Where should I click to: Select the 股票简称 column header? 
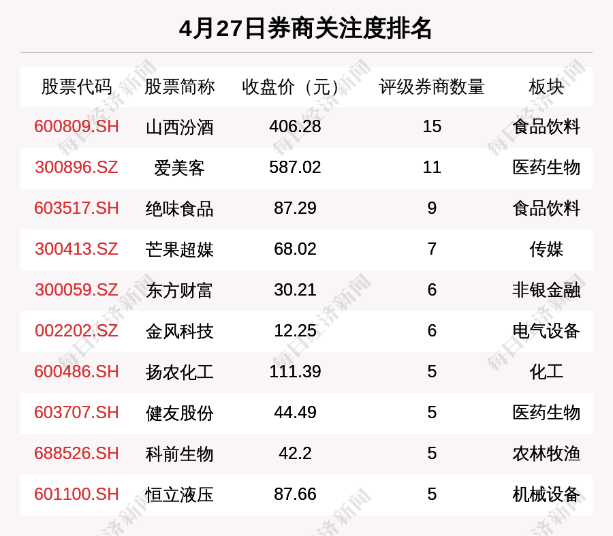(x=179, y=86)
